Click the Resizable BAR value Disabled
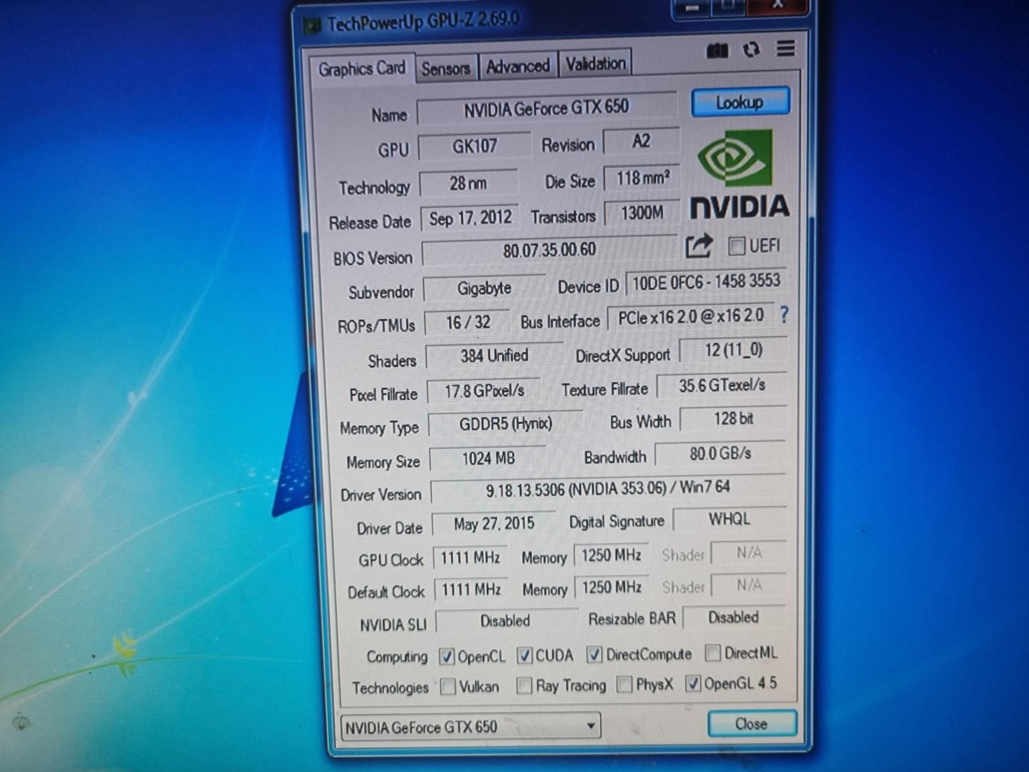Image resolution: width=1029 pixels, height=772 pixels. point(733,618)
